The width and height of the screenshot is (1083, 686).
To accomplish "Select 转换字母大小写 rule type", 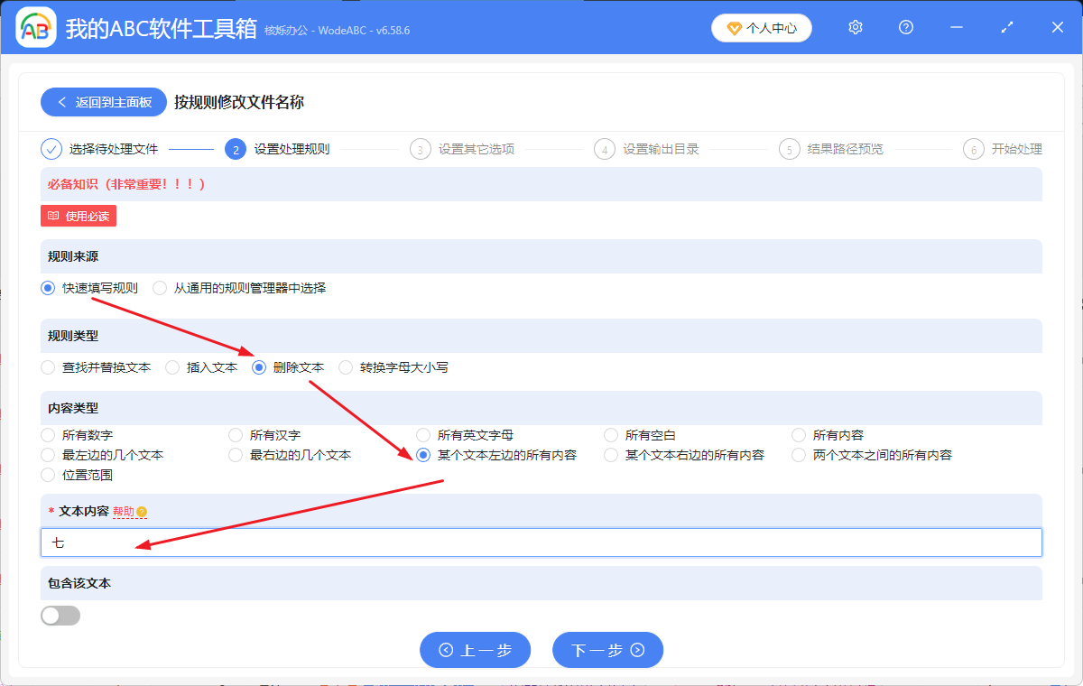I will coord(345,367).
